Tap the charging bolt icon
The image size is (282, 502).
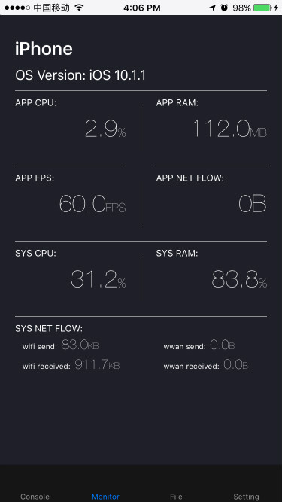coord(276,8)
